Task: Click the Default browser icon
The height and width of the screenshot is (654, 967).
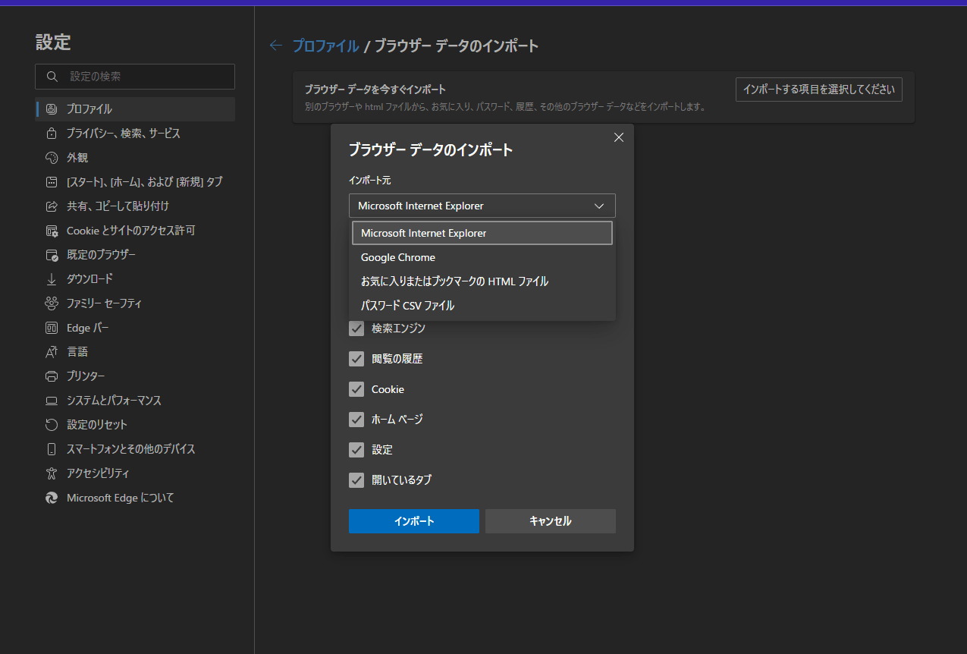Action: click(x=52, y=255)
